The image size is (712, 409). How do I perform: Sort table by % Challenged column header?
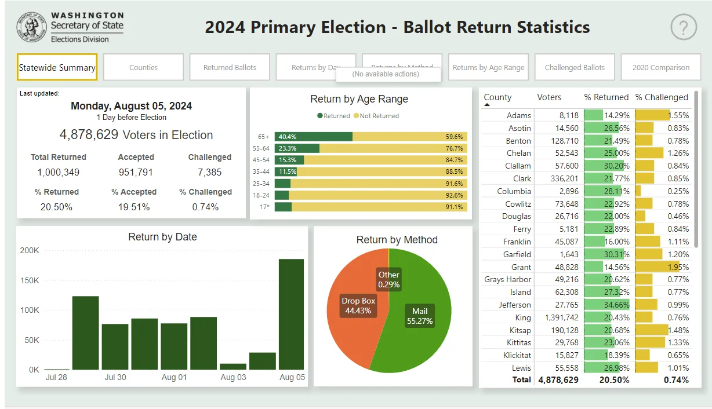coord(662,97)
